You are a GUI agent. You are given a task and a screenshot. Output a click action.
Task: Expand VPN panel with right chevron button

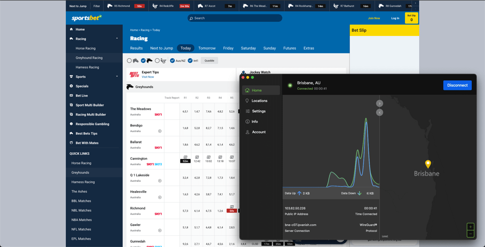point(379,103)
